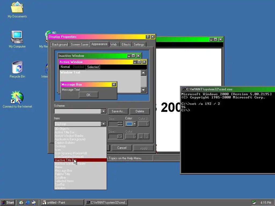This screenshot has height=206, width=275.
Task: Choose Inactive Window Border from list
Action: point(80,164)
